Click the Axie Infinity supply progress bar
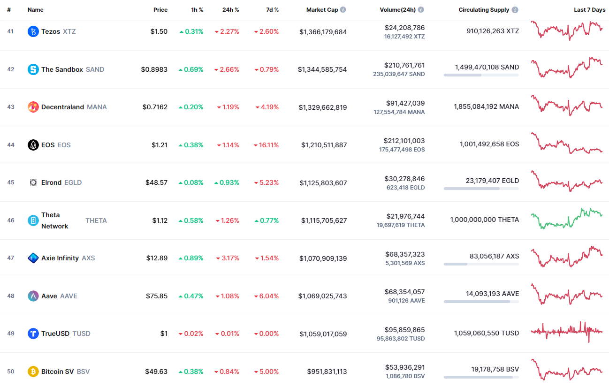This screenshot has height=387, width=609. tap(481, 264)
